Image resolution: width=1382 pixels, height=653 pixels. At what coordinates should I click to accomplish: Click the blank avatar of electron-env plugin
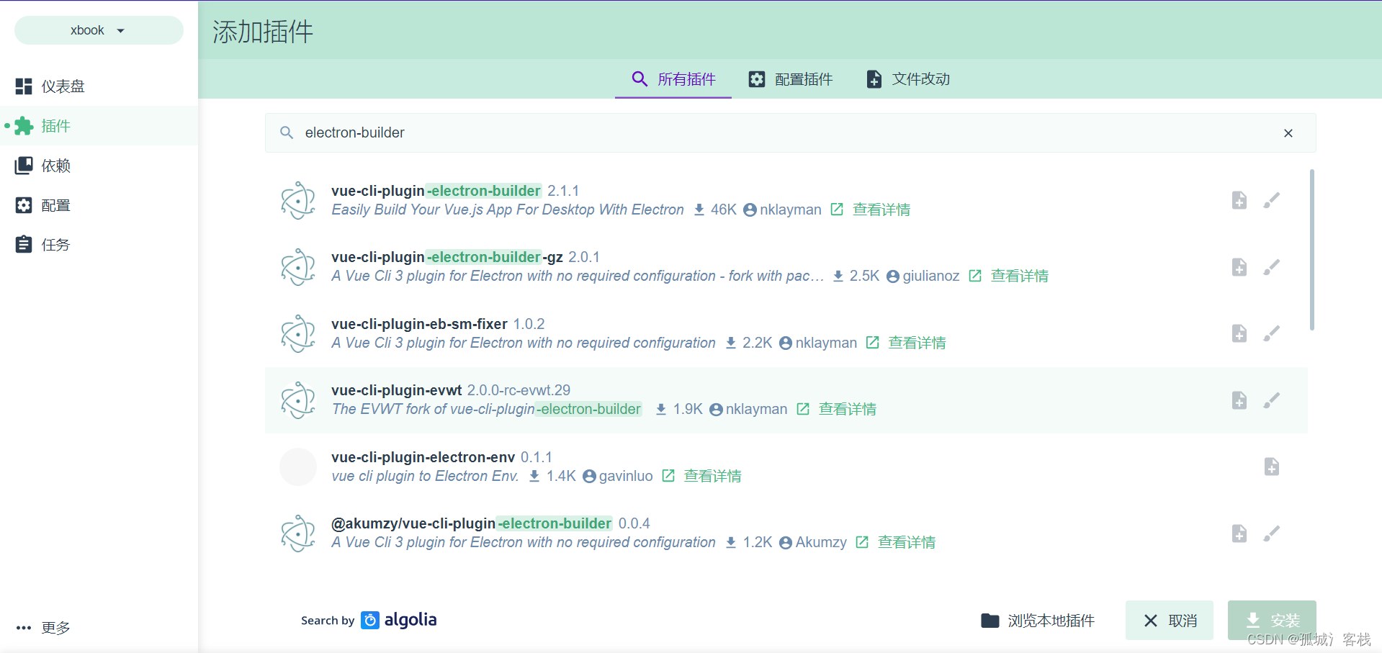tap(298, 467)
